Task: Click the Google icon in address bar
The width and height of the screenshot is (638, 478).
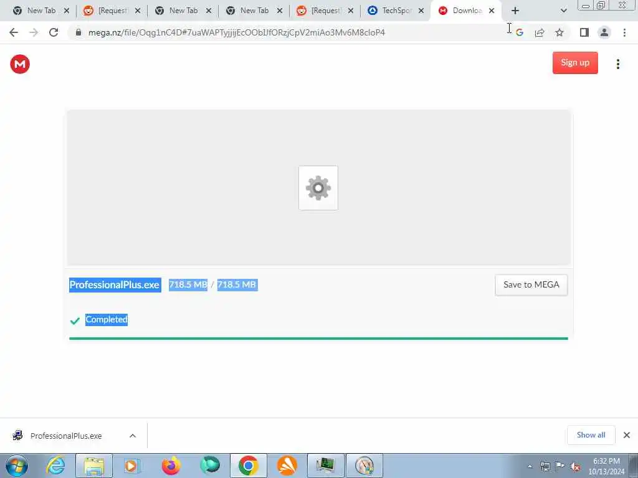Action: tap(520, 32)
